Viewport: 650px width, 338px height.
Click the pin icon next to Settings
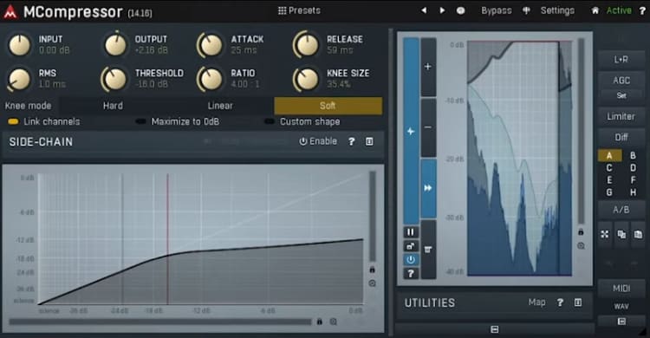click(526, 10)
